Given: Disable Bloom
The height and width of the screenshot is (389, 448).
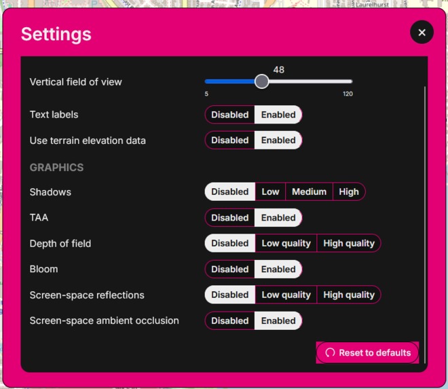Looking at the screenshot, I should point(229,269).
